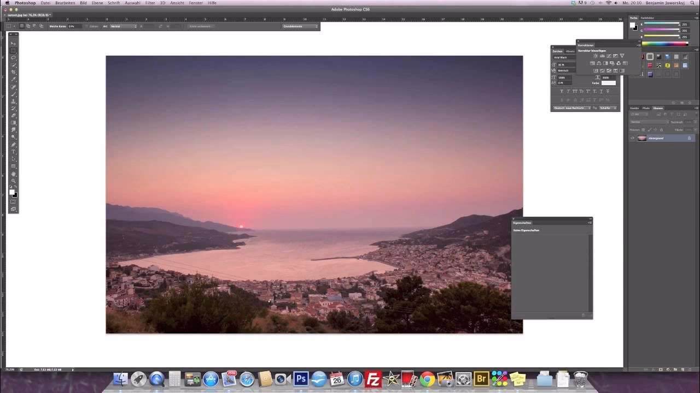Click the Farbe text color swatch
This screenshot has height=393, width=700.
[x=608, y=83]
